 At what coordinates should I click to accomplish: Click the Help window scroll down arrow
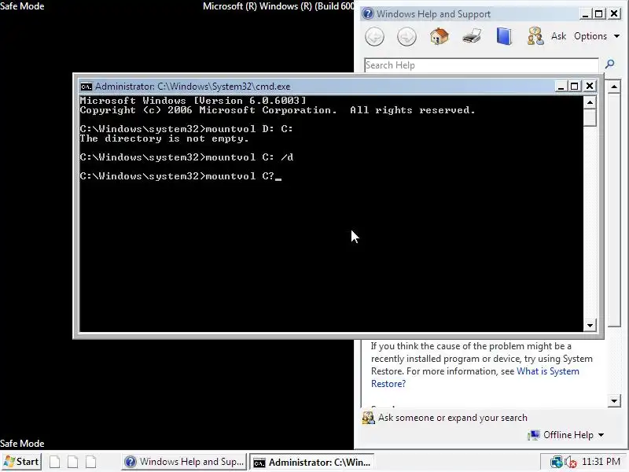click(614, 400)
